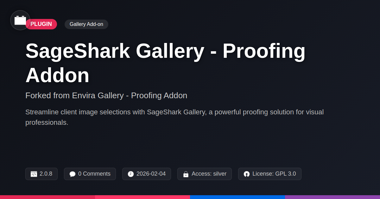Click the pink segment of bottom color bar
Image resolution: width=380 pixels, height=199 pixels.
point(142,197)
